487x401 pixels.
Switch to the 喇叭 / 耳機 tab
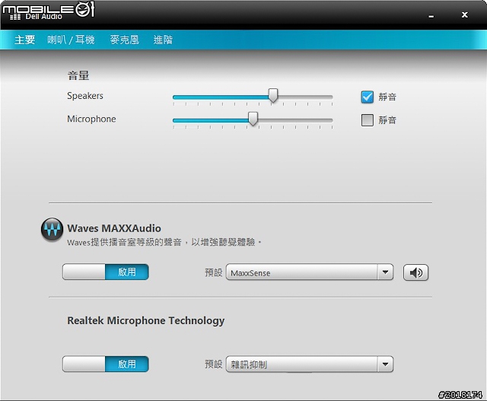pos(71,40)
